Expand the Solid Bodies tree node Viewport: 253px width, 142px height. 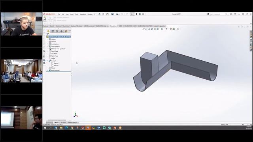(x=47, y=47)
